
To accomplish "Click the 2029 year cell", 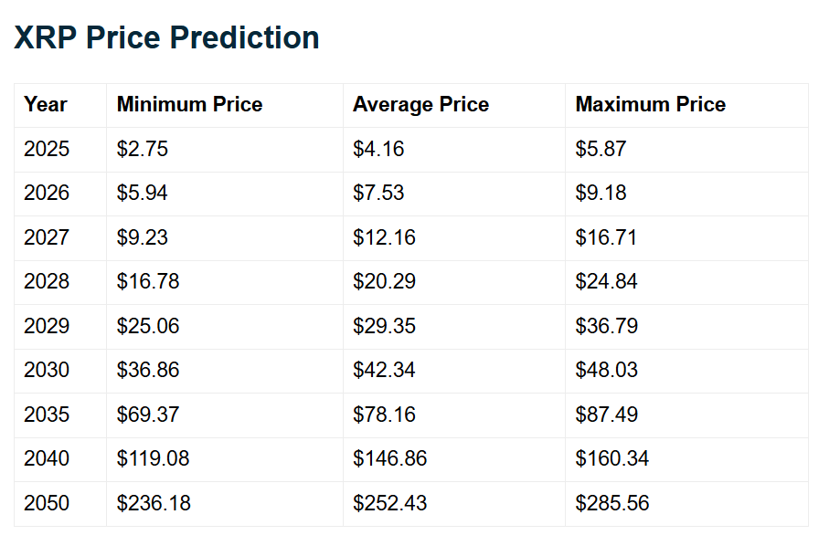I will pos(47,326).
